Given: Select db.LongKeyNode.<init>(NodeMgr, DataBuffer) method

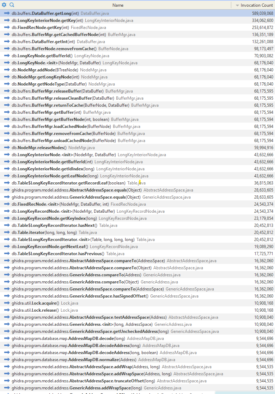Looking at the screenshot, I should (56, 63).
